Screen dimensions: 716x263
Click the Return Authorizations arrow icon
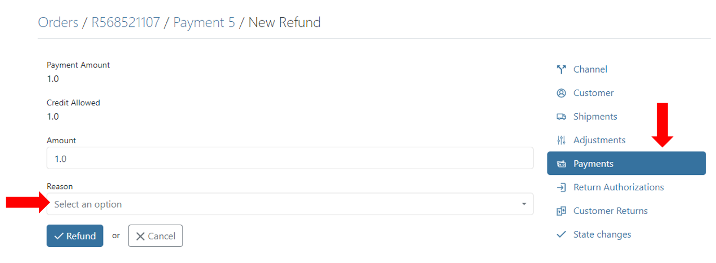pyautogui.click(x=561, y=187)
